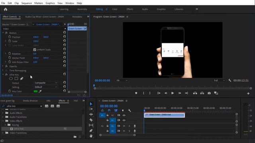Open Ultra Key Output dropdown
The height and width of the screenshot is (143, 255).
tap(45, 83)
